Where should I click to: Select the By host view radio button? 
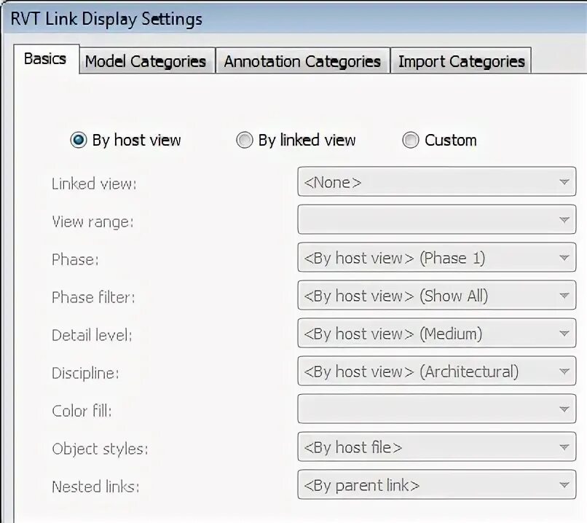[79, 140]
